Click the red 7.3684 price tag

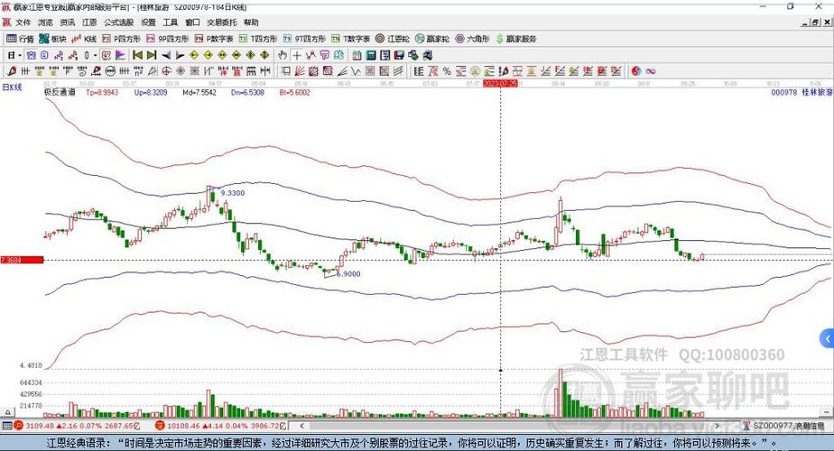tap(22, 260)
